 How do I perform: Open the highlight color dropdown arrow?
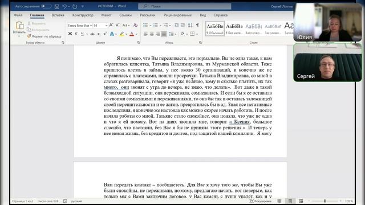coord(127,34)
